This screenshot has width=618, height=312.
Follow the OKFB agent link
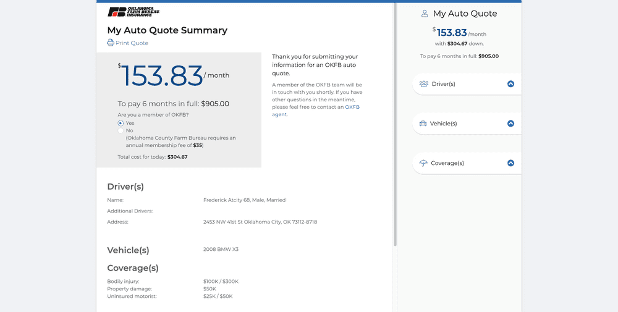[x=316, y=111]
